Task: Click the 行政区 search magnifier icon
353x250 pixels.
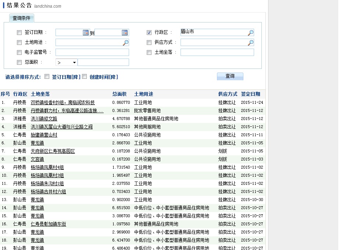Action: (250, 32)
